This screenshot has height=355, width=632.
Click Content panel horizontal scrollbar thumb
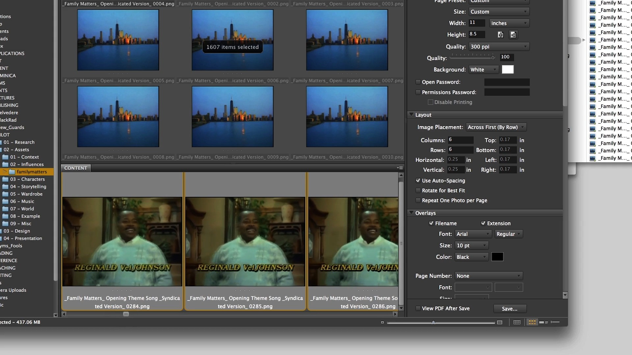point(126,314)
